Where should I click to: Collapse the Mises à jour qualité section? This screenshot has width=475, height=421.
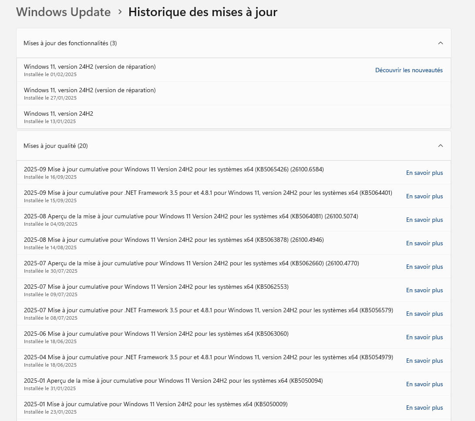point(441,146)
